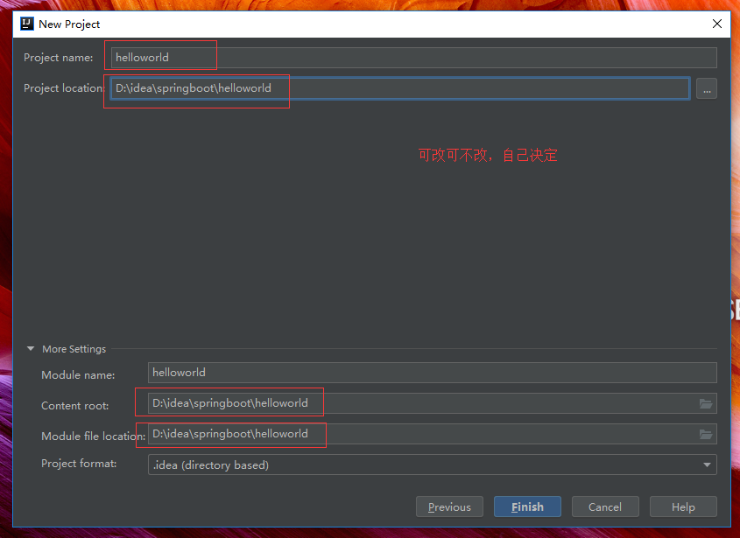
Task: Browse for project location with ellipsis button
Action: [707, 88]
